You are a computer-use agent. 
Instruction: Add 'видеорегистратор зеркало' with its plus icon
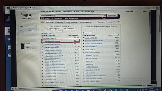[x=43, y=53]
